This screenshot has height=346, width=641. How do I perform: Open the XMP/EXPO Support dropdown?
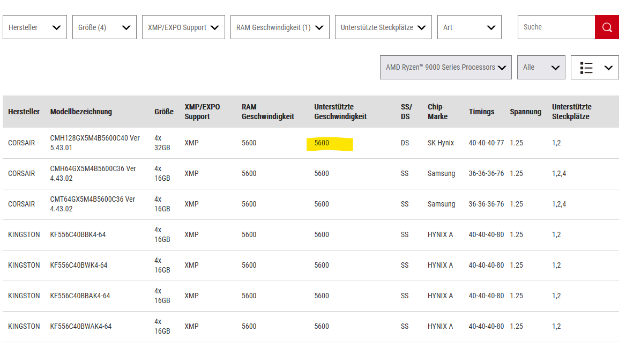pos(183,27)
